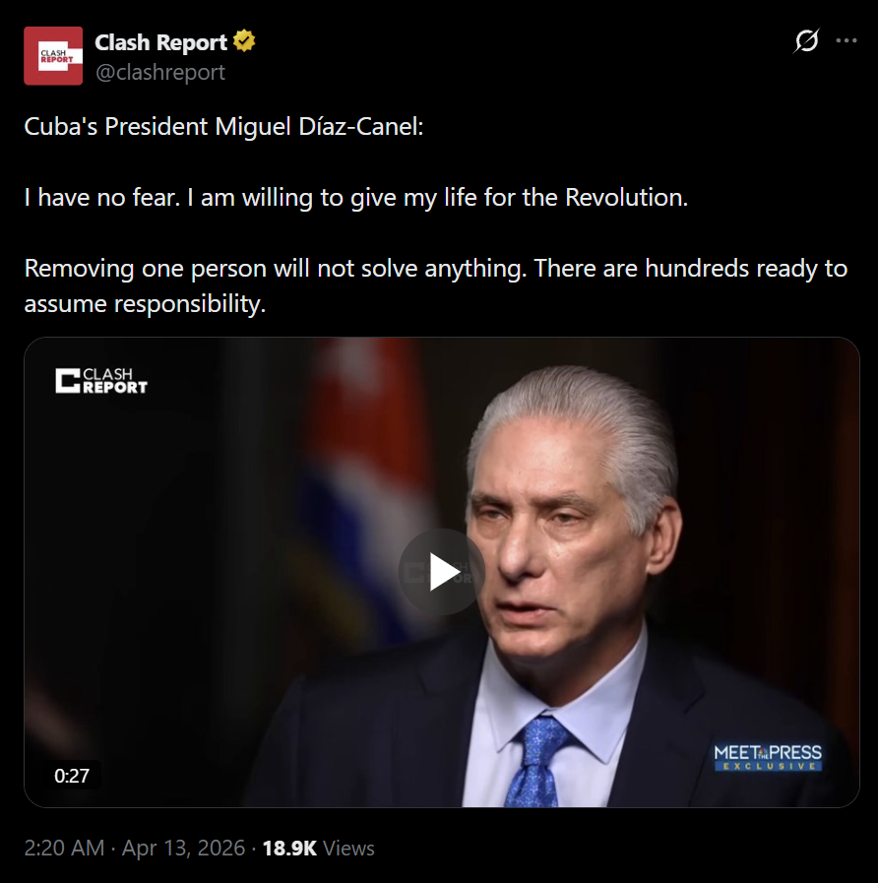Open the Clash Report display name link

coord(160,42)
